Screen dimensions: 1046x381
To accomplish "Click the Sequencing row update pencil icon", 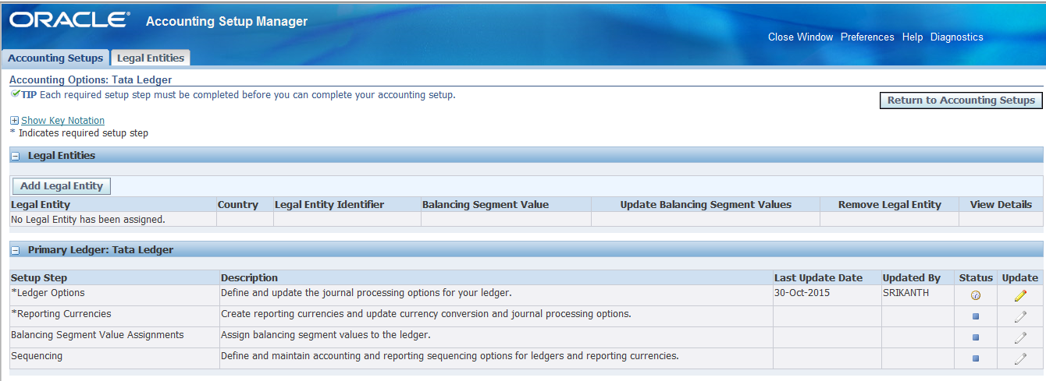I will pos(1020,358).
